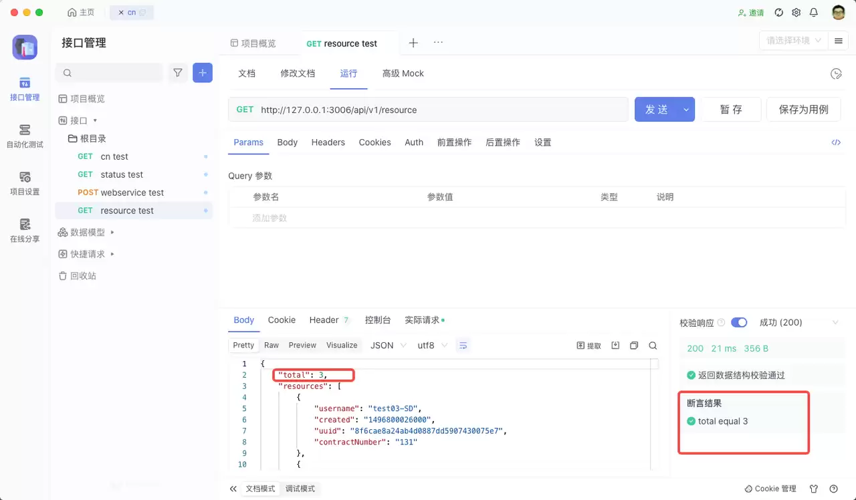This screenshot has width=856, height=500.
Task: Switch to the 高级 Mock tab
Action: tap(403, 74)
